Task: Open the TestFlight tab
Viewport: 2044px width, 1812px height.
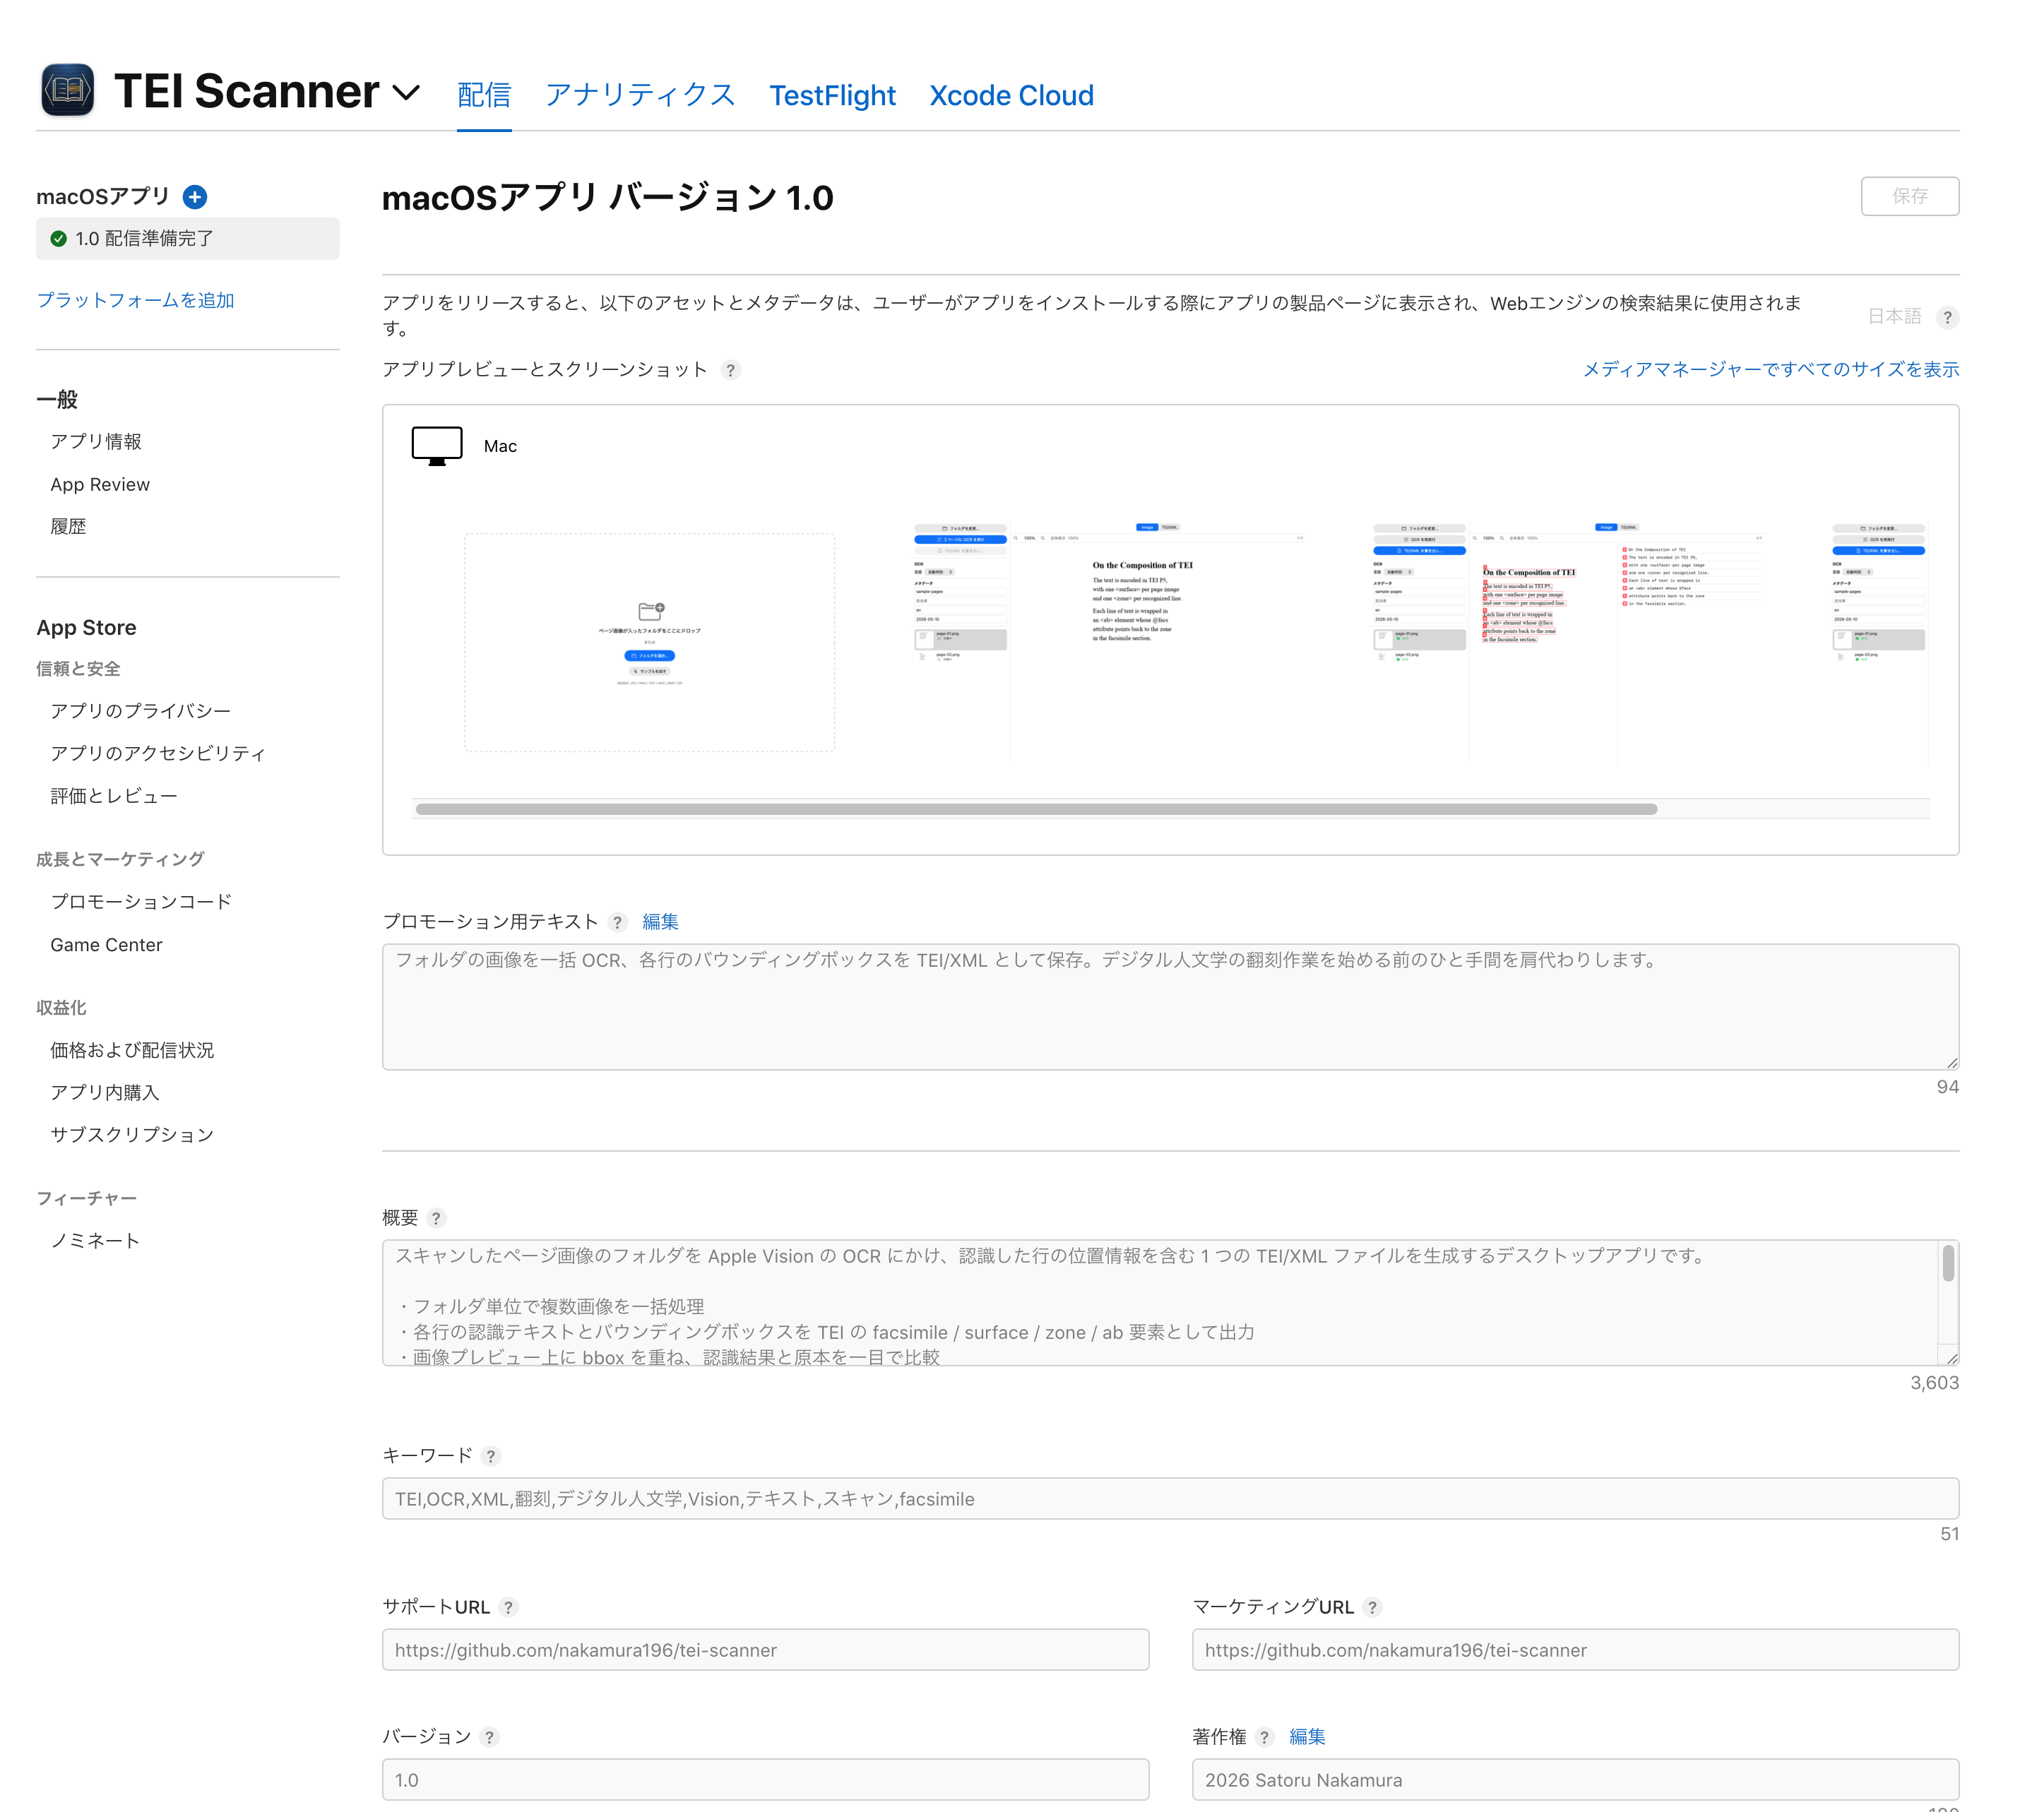Action: click(x=832, y=95)
